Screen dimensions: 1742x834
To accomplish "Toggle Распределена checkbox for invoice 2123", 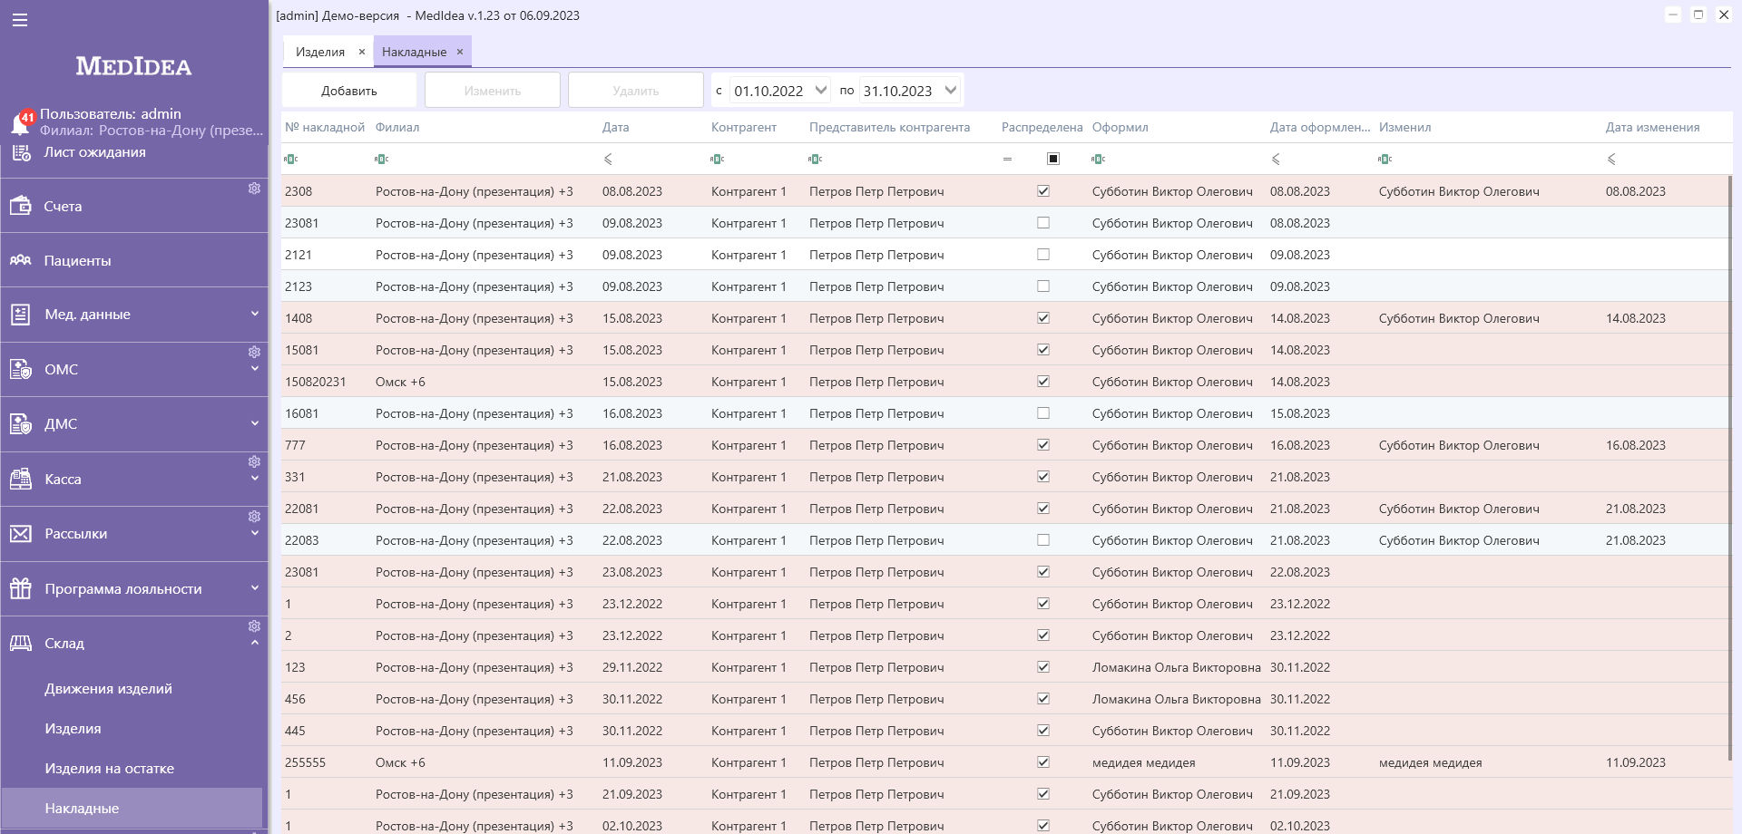I will [1043, 286].
